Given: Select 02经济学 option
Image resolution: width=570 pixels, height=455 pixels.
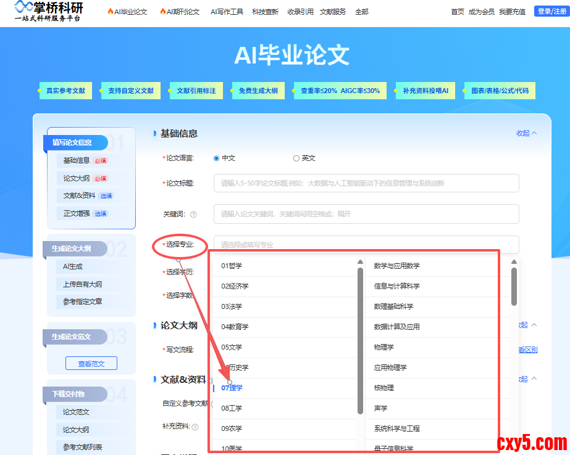Looking at the screenshot, I should (284, 286).
